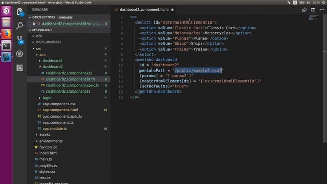Screen dimensions: 327x184
Task: Open the Search view in activity bar
Action: pyautogui.click(x=20, y=26)
